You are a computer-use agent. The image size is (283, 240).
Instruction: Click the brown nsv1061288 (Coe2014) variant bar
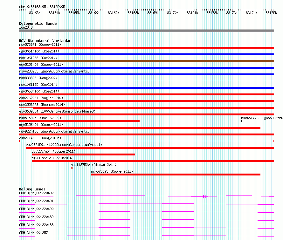146,61
